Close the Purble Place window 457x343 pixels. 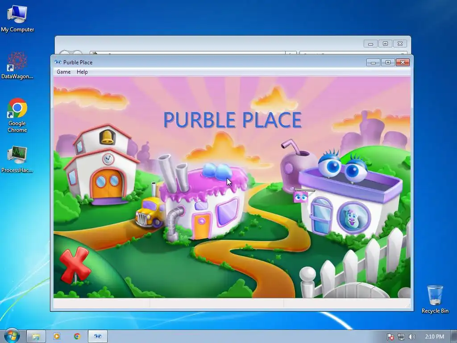pyautogui.click(x=403, y=63)
